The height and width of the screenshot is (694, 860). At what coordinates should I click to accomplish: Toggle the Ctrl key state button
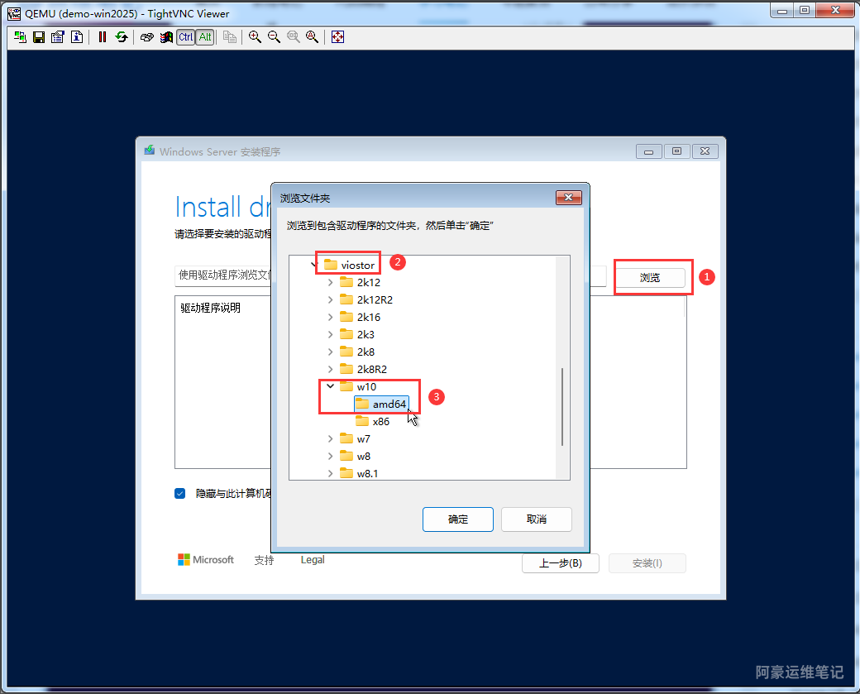coord(185,37)
